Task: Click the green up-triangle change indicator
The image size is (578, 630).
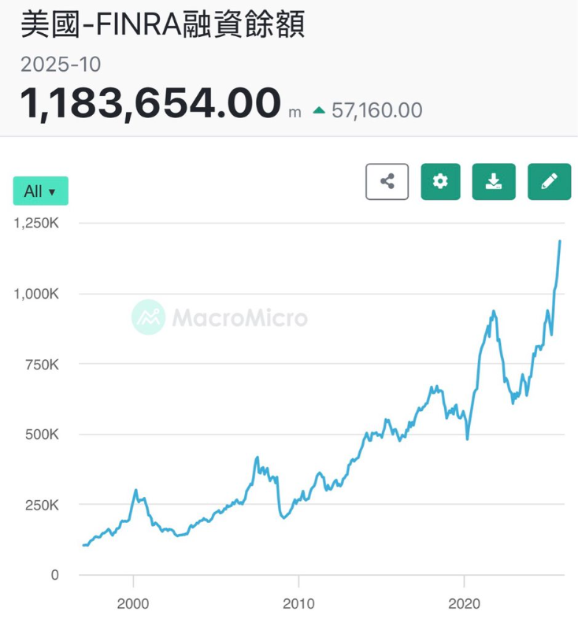Action: 319,110
